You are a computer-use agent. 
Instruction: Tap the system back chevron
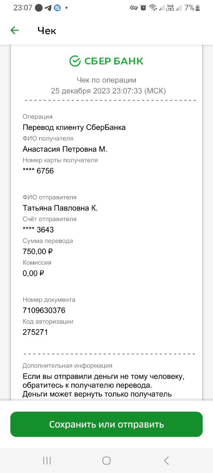pyautogui.click(x=166, y=460)
